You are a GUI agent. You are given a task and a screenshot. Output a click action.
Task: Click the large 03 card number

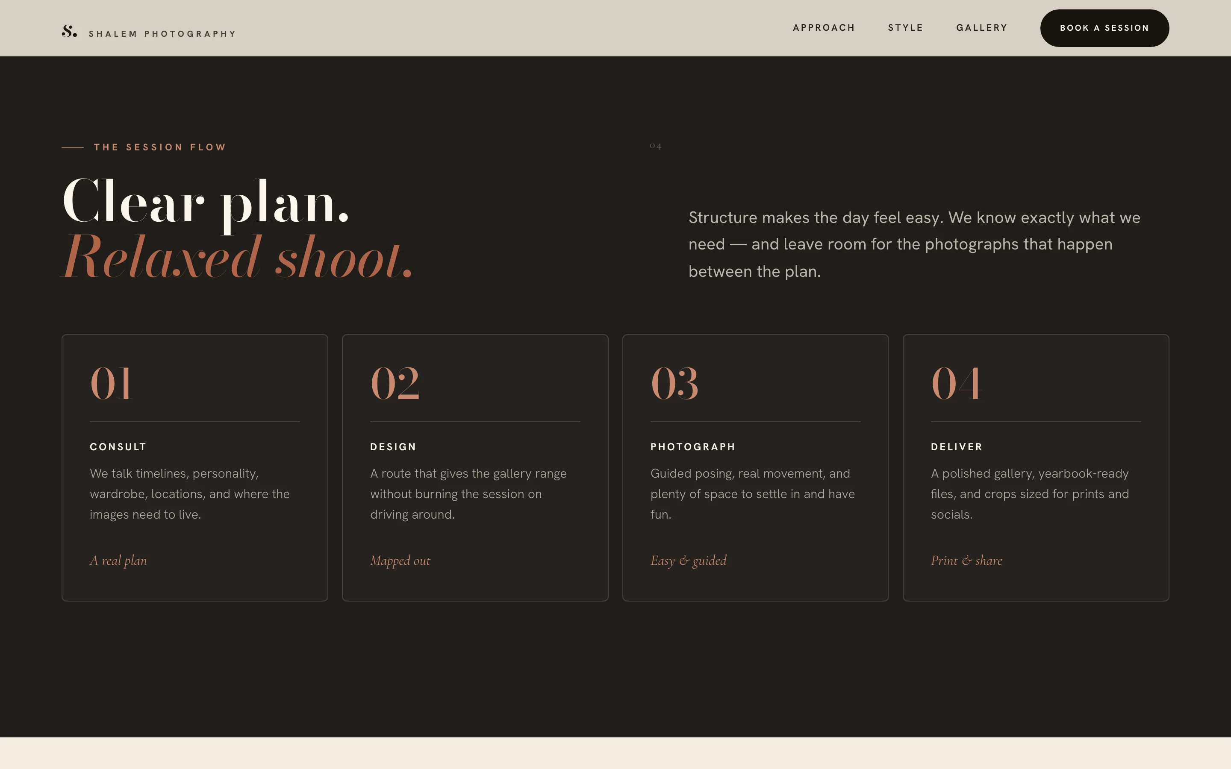coord(674,384)
